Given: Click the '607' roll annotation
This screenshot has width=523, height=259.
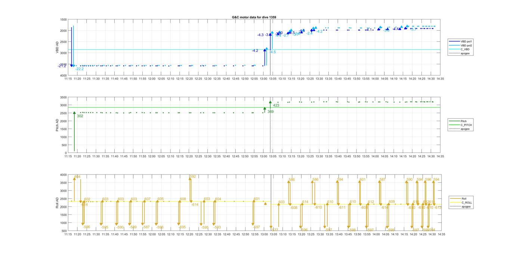Looking at the screenshot, I should tap(148, 199).
